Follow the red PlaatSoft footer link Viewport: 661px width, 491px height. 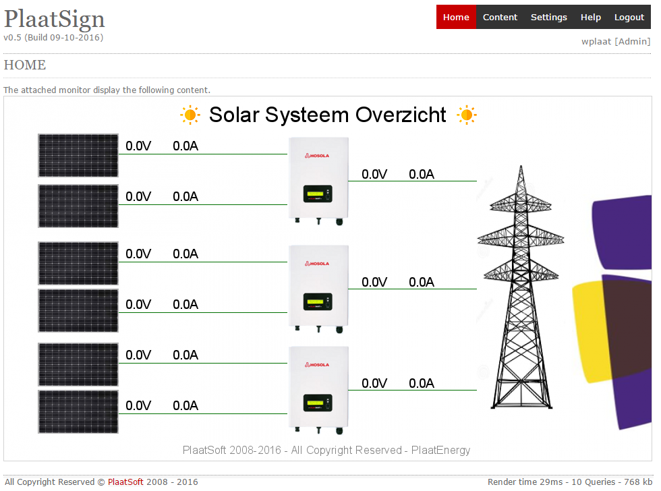125,482
